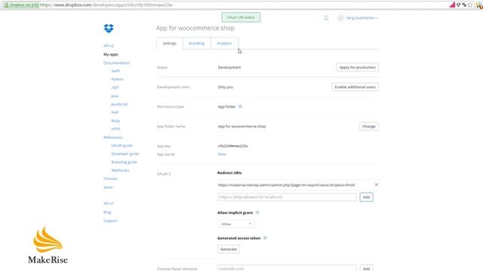Viewport: 483px width, 271px height.
Task: Click the Apply for production button
Action: pos(357,67)
